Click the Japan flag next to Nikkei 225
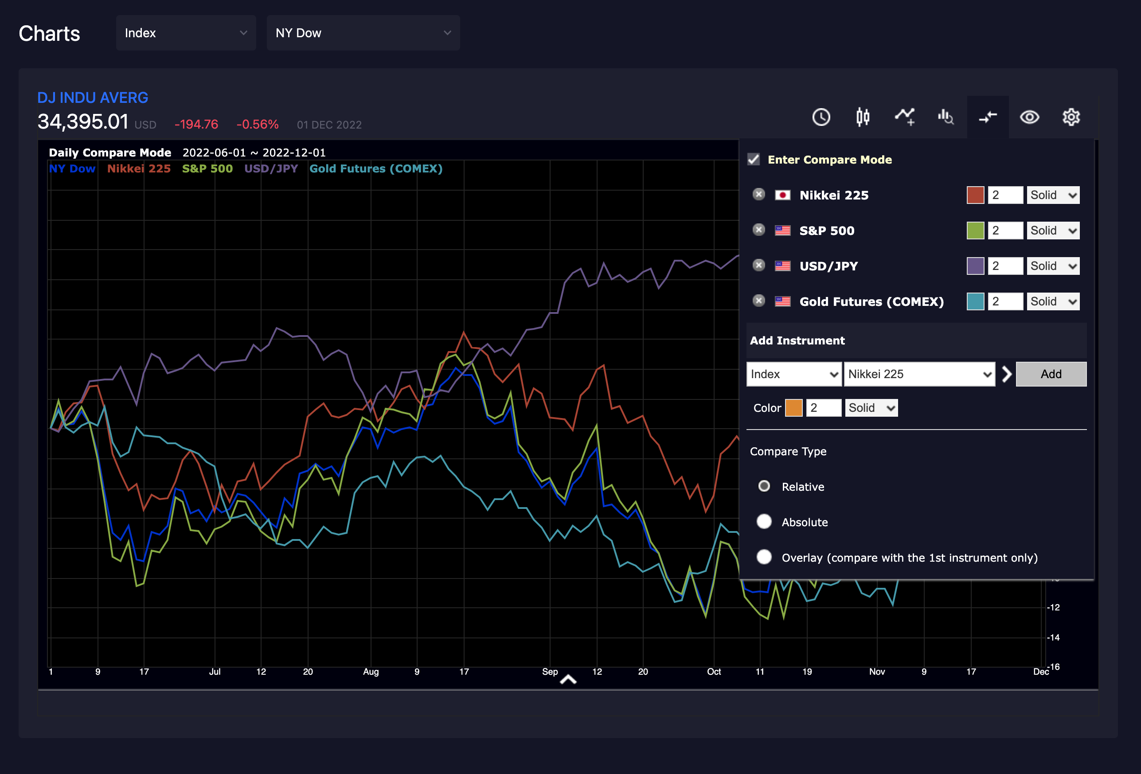Image resolution: width=1141 pixels, height=774 pixels. click(x=782, y=195)
